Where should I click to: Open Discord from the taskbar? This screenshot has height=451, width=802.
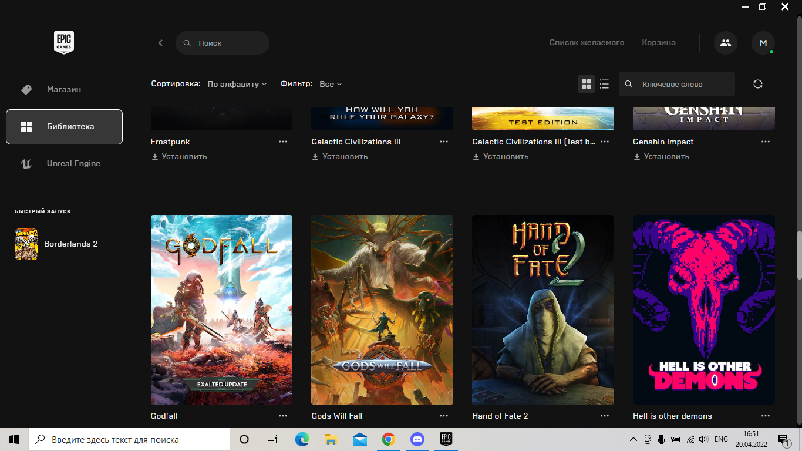pos(417,439)
